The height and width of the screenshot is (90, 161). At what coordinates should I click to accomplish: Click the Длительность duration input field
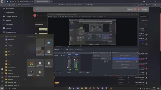(x=105, y=59)
